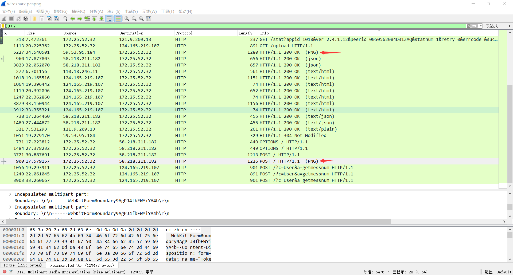Viewport: 513px width, 275px height.
Task: Switch to Reassembled TCP (129473 bytes) tab
Action: pos(82,265)
